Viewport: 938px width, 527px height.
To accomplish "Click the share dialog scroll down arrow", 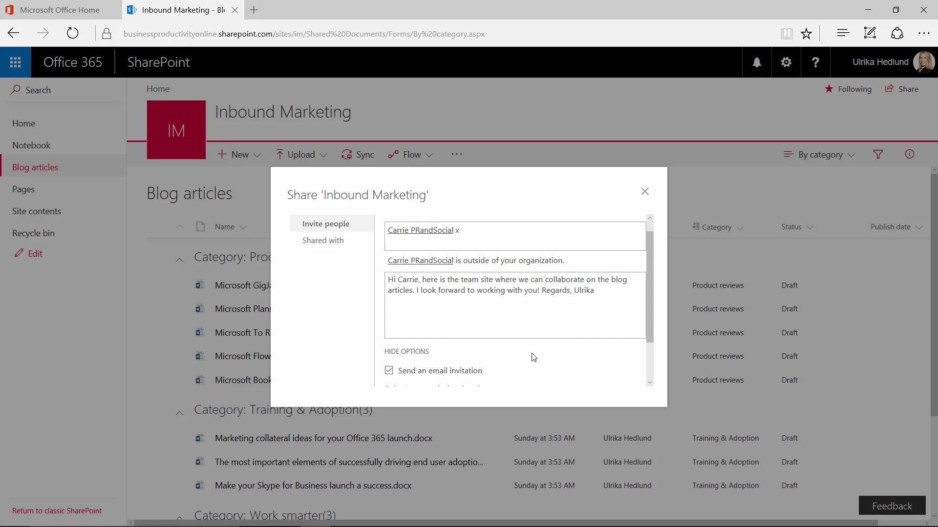I will point(650,383).
